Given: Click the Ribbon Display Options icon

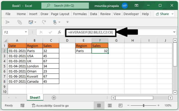Looking at the screenshot, I should [136, 5].
